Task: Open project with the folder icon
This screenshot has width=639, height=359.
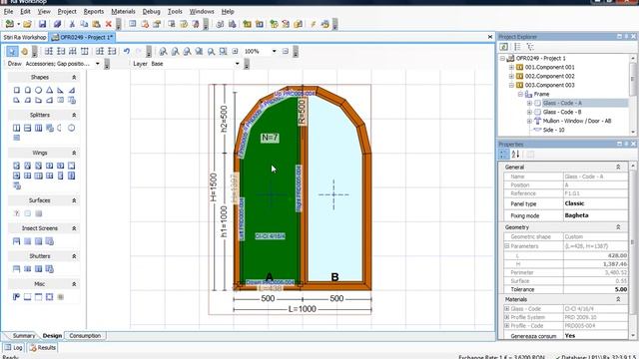Action: point(27,24)
